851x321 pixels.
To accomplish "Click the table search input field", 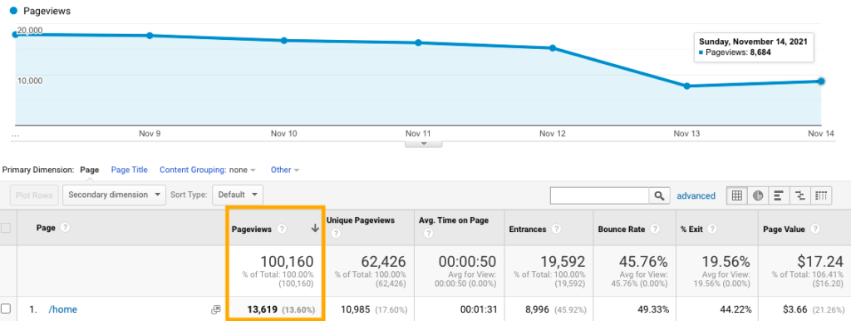I will [x=600, y=195].
